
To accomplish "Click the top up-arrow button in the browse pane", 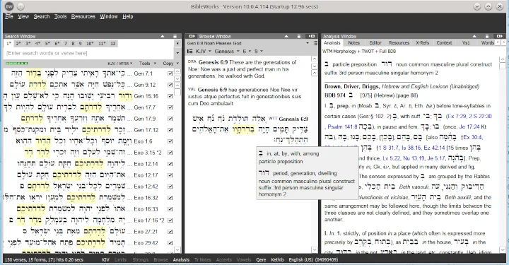I will (x=314, y=59).
